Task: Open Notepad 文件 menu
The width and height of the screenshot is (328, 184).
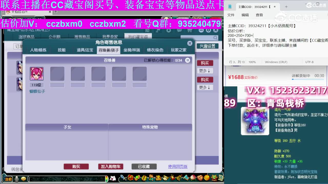Action: coord(231,15)
